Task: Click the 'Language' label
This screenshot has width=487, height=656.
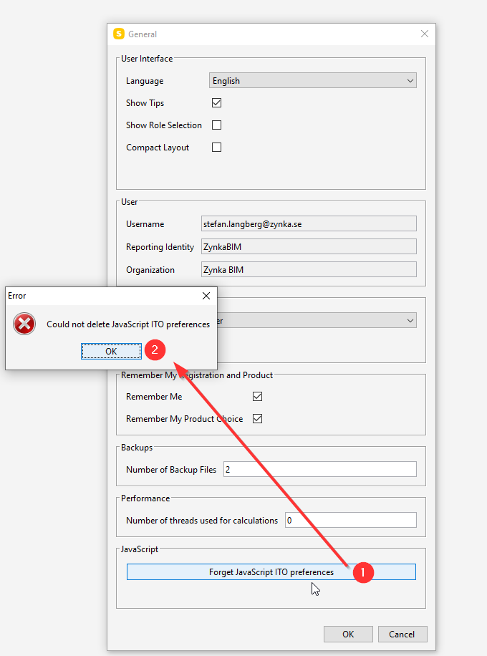Action: click(x=145, y=81)
